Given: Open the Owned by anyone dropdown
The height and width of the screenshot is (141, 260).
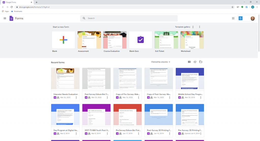Looking at the screenshot, I should click(x=160, y=62).
